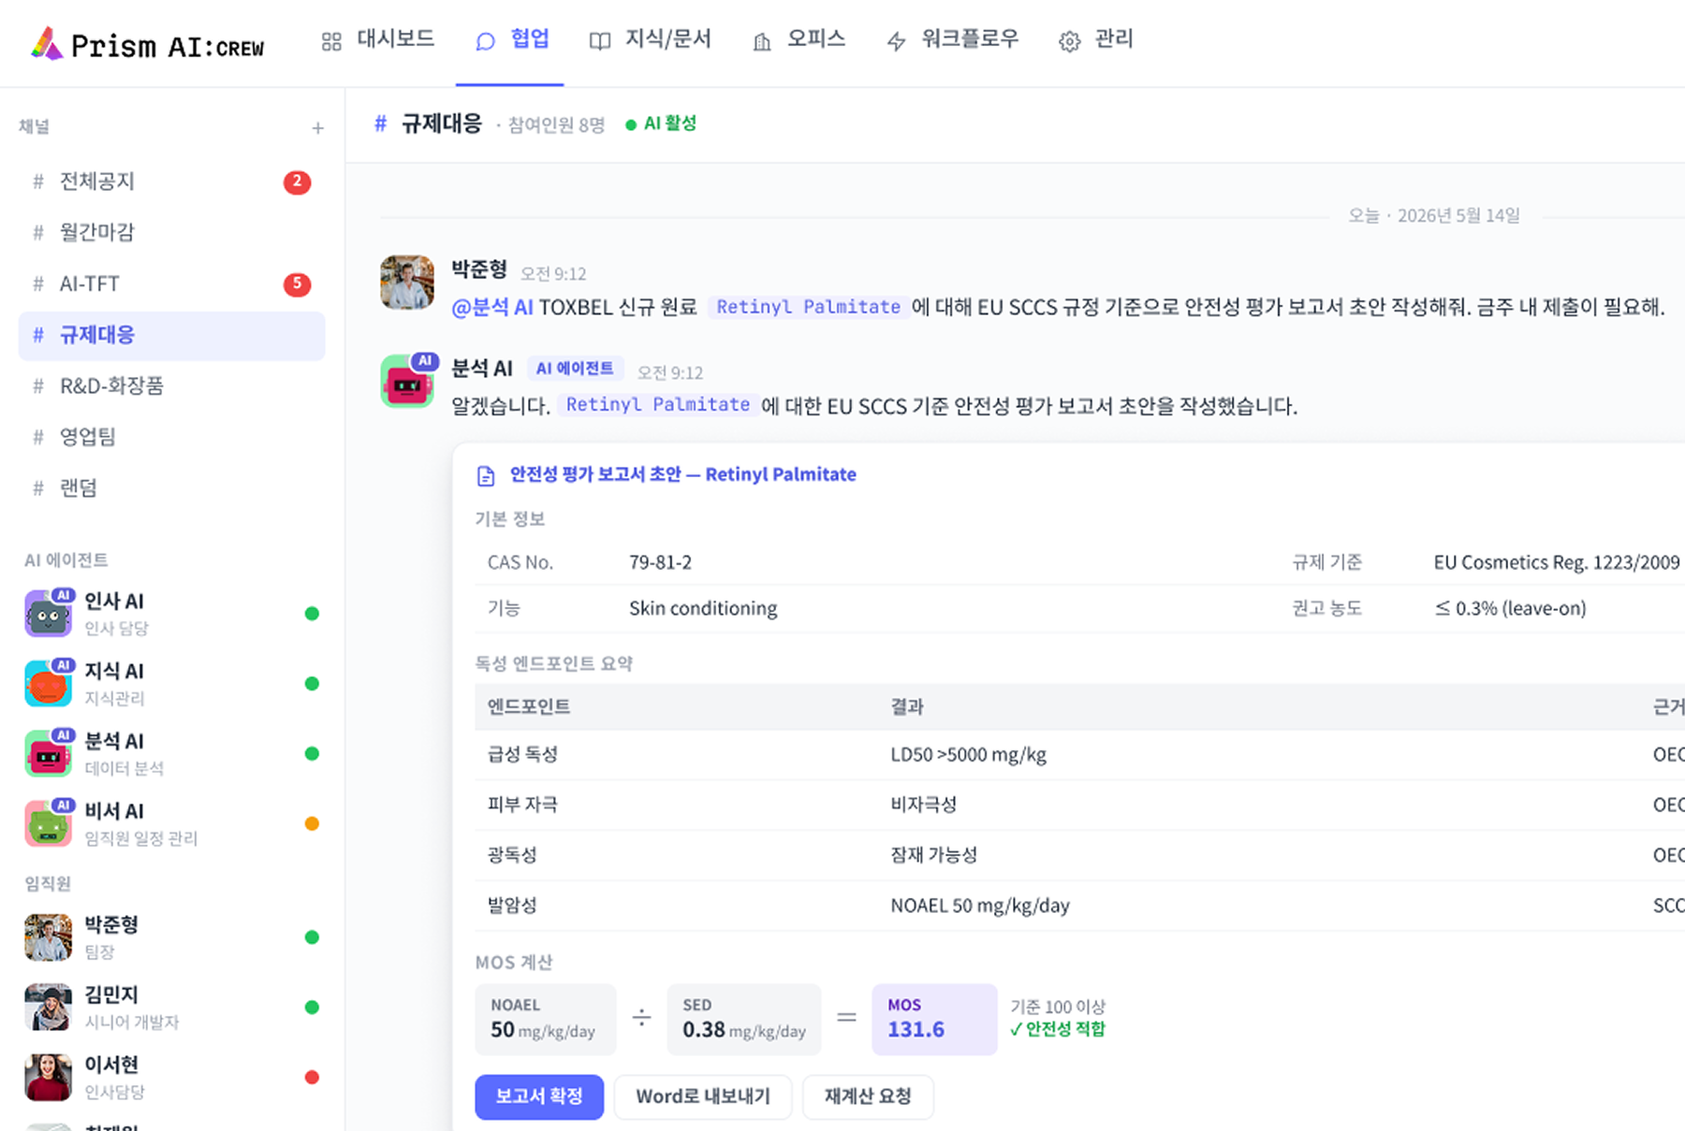
Task: Click the 오피스 building icon
Action: coord(762,41)
